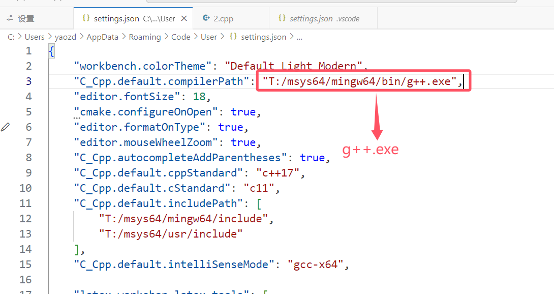Open the User breadcrumb folder

coord(209,37)
